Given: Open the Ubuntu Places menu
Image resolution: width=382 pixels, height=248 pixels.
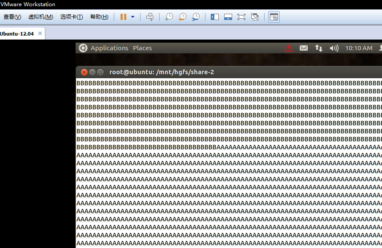Looking at the screenshot, I should (142, 48).
